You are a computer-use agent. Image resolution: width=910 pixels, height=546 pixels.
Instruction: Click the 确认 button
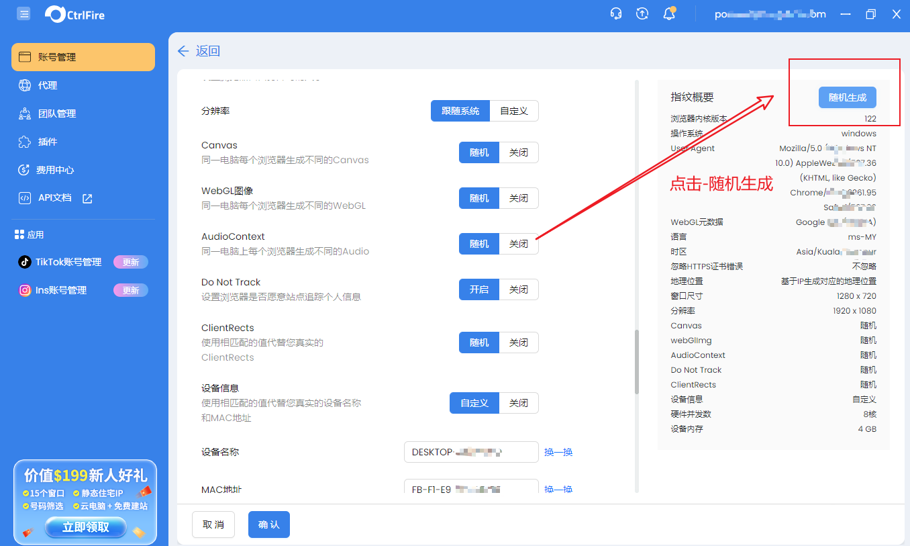click(269, 525)
